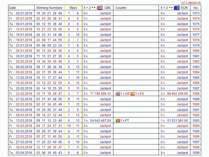Click the Portuguese flag next to 1 x PT

tap(118, 121)
